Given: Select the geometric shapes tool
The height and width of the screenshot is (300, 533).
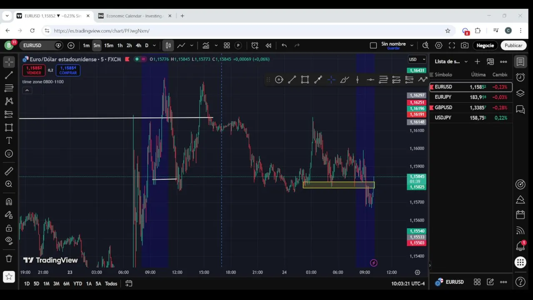Looking at the screenshot, I should (x=9, y=127).
